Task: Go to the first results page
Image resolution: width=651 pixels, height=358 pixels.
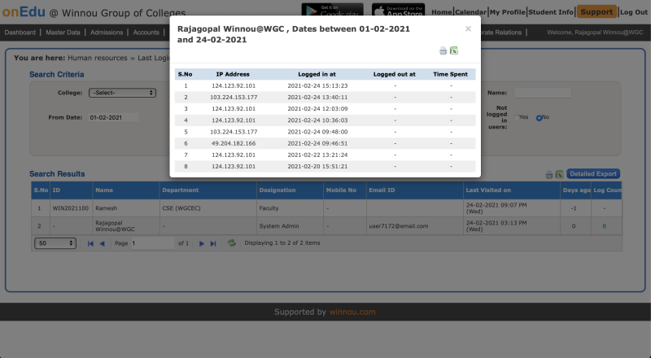Action: pyautogui.click(x=90, y=243)
